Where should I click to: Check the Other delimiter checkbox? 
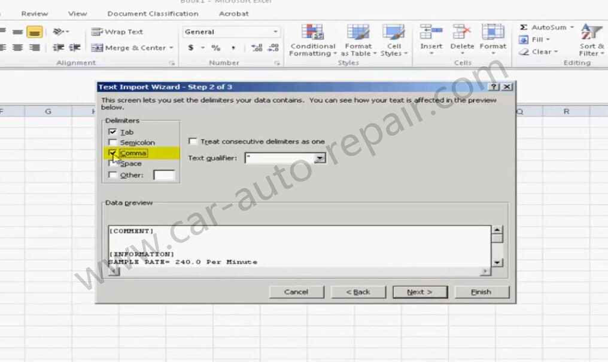(x=113, y=175)
